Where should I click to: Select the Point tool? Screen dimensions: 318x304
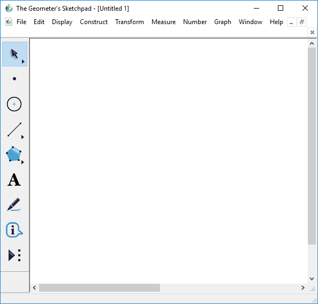coord(14,79)
